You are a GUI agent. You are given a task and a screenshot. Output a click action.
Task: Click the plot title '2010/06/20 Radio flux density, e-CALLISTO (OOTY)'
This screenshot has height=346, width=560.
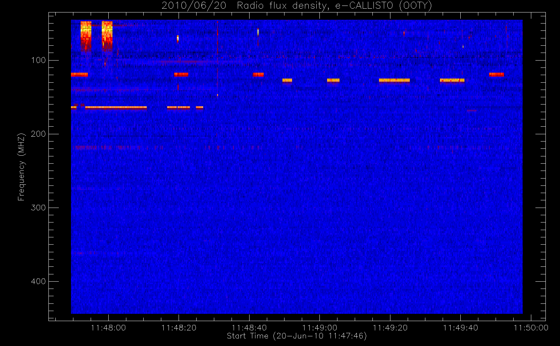[x=297, y=6]
